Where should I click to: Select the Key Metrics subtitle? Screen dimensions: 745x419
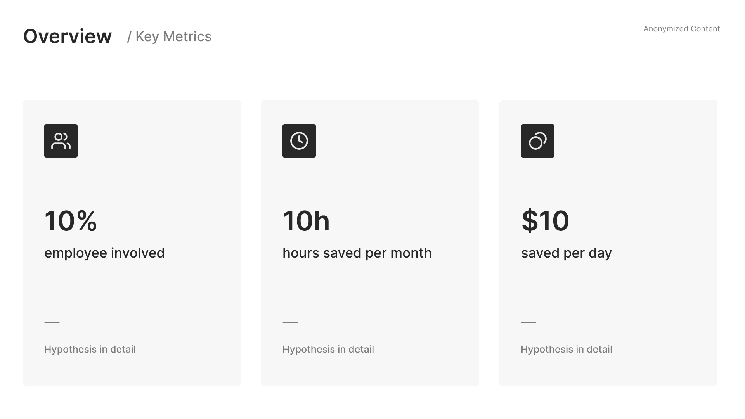click(170, 36)
